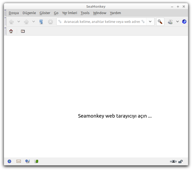The image size is (192, 170).
Task: Click the Stop loading icon
Action: point(50,22)
